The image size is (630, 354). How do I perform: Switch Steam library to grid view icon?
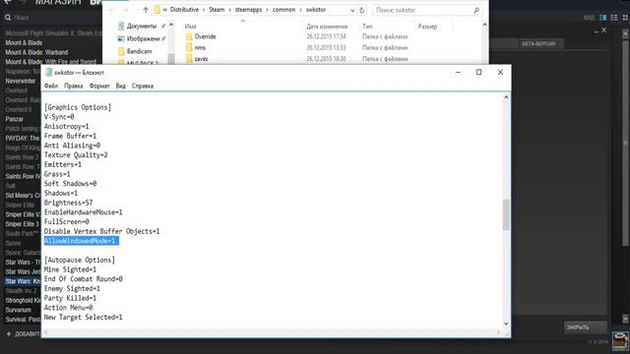pos(625,18)
